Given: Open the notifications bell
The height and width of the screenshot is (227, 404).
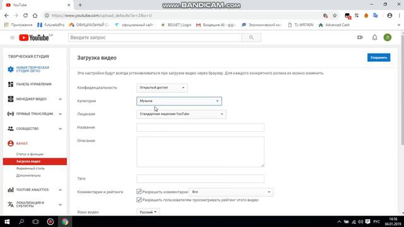Looking at the screenshot, I should [x=374, y=38].
